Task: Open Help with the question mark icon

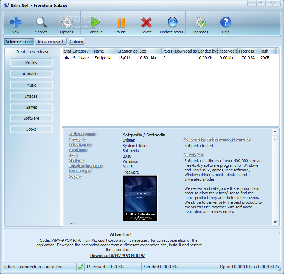Action: click(226, 22)
